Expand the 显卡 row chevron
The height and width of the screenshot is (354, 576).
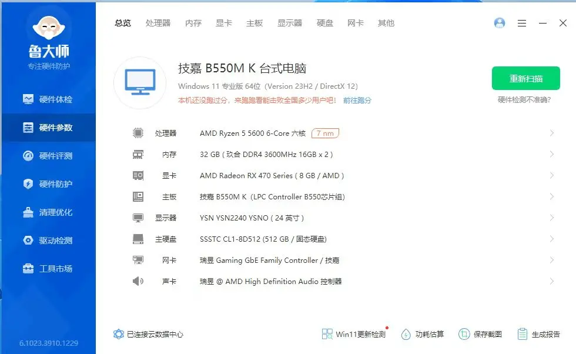pos(552,176)
